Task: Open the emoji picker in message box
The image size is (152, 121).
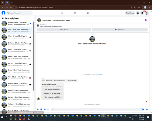Action: click(x=143, y=110)
